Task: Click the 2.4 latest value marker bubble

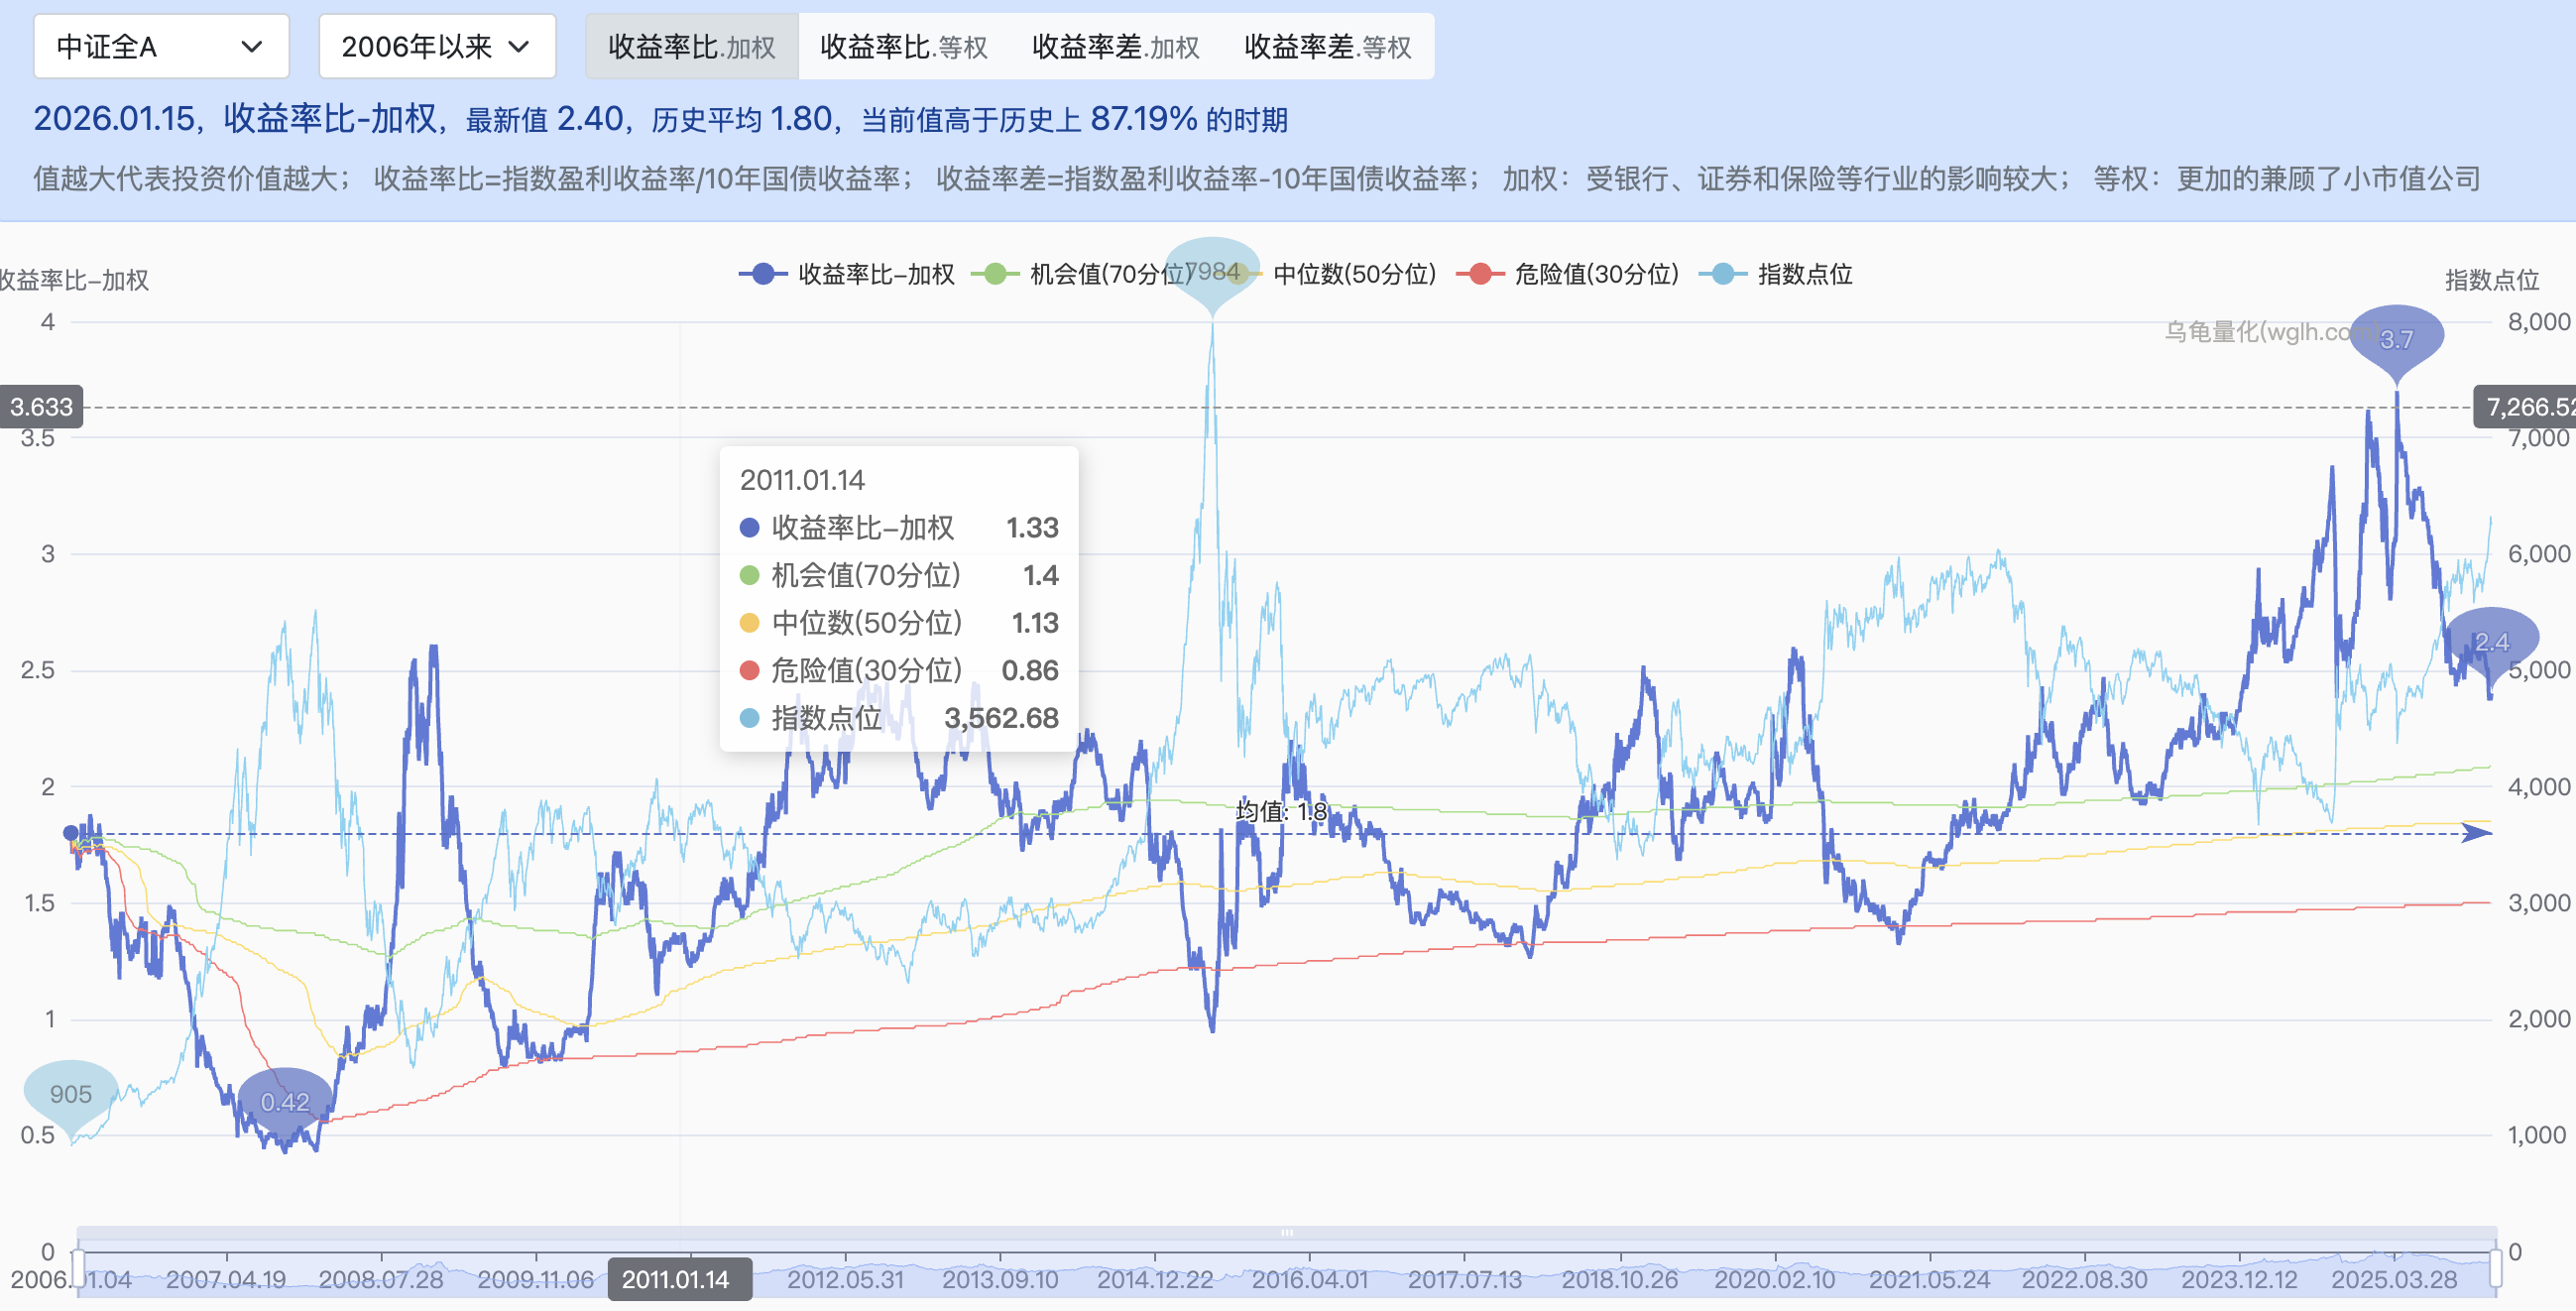Action: [2491, 641]
